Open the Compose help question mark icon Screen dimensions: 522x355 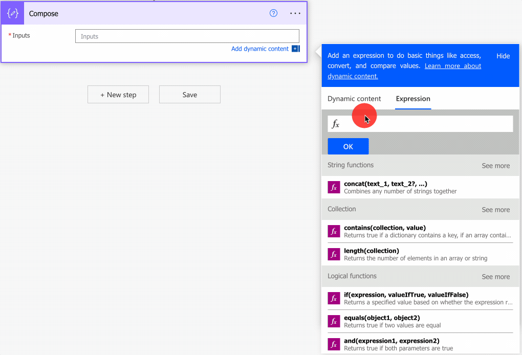[273, 13]
